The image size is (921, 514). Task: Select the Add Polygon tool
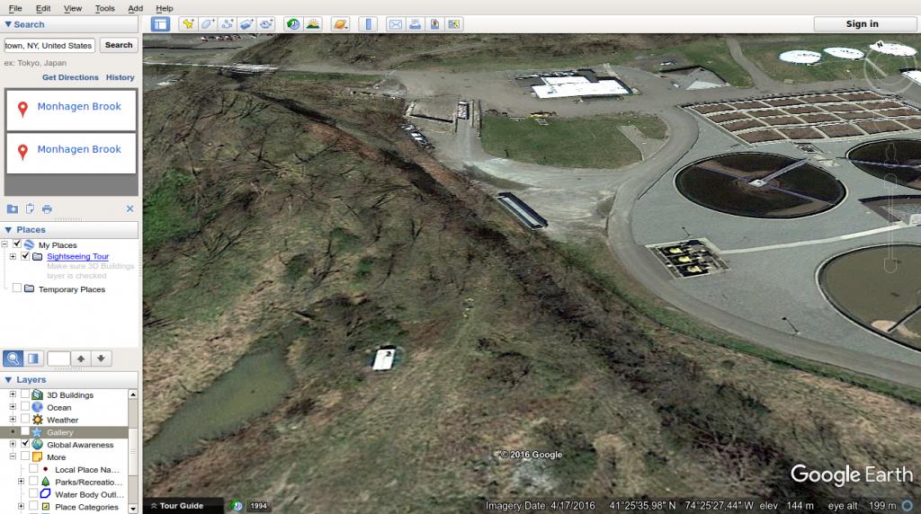coord(207,24)
